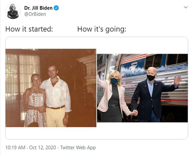Click the man's black face mask
The width and height of the screenshot is (193, 155).
pyautogui.click(x=151, y=77)
